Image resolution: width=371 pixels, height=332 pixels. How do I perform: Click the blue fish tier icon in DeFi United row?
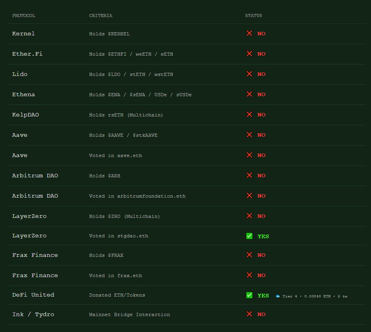tap(277, 296)
